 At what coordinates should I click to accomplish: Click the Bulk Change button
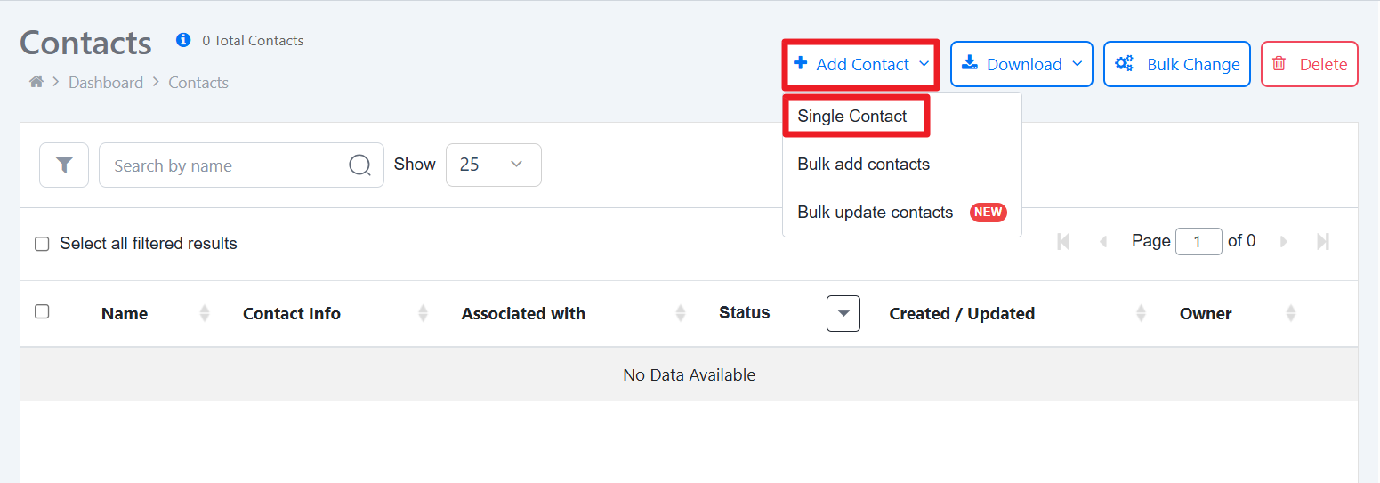pos(1177,64)
